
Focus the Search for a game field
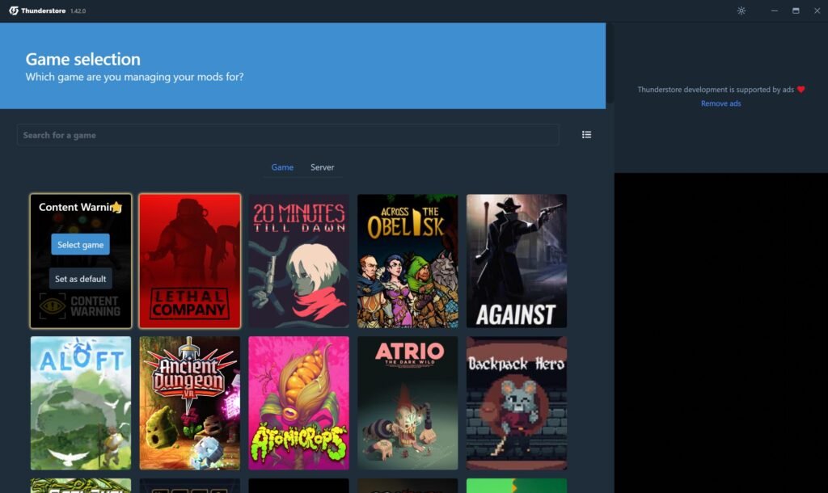pyautogui.click(x=288, y=135)
